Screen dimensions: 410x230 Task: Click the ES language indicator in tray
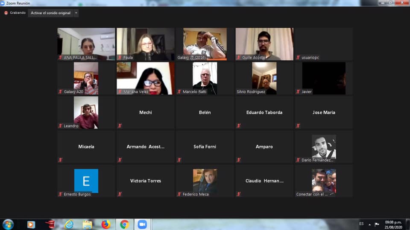coord(361,224)
